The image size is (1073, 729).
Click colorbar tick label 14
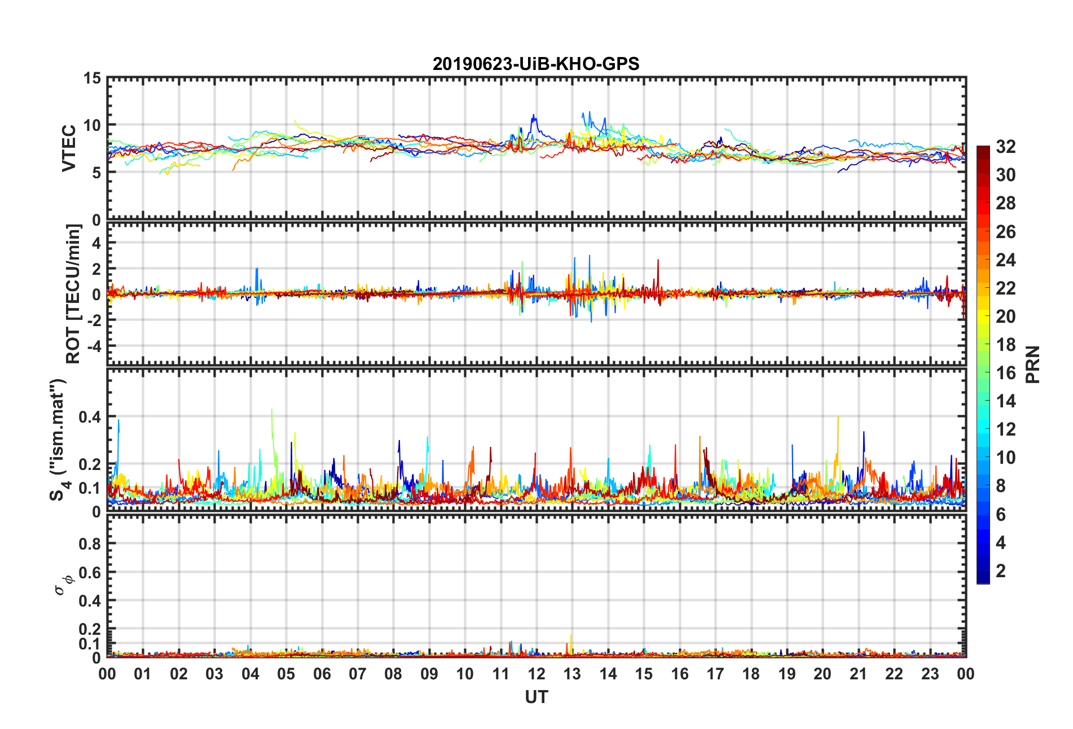point(1005,401)
